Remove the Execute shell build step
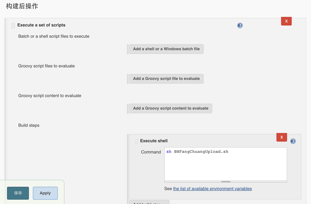311x204 pixels. point(281,137)
